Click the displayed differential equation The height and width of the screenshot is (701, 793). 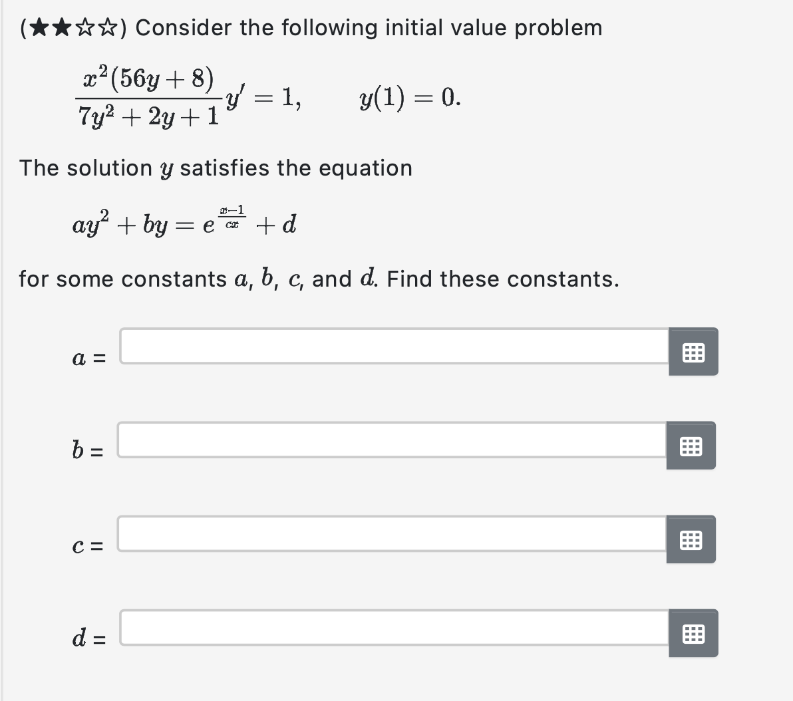(186, 96)
